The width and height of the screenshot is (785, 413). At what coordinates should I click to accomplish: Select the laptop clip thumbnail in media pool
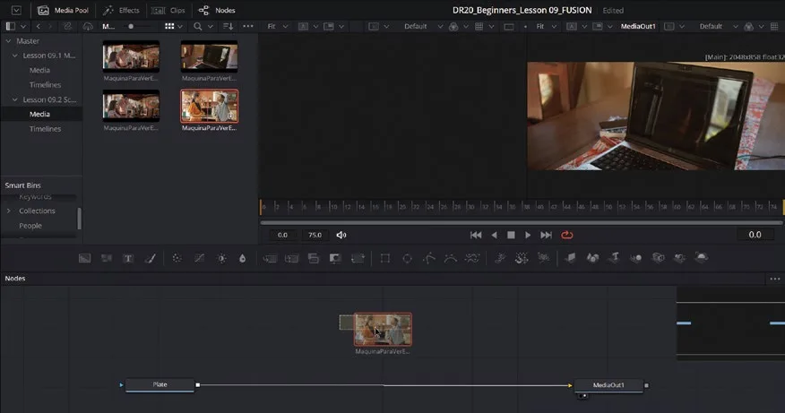[x=210, y=56]
